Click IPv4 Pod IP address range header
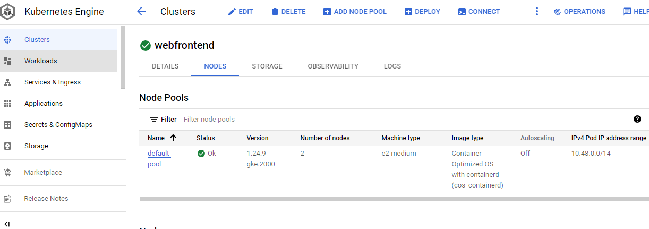The height and width of the screenshot is (229, 649). point(609,138)
